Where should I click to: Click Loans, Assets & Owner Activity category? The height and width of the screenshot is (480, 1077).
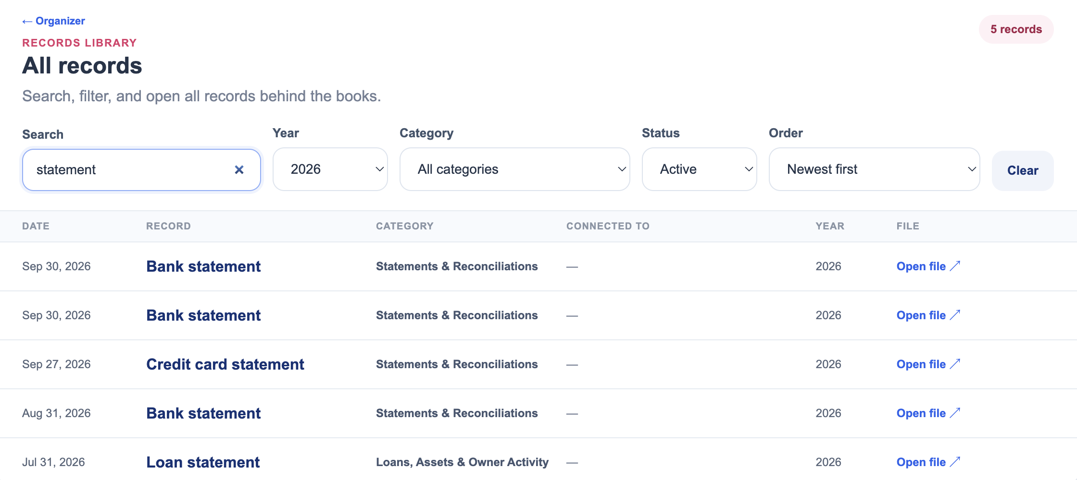(x=462, y=462)
